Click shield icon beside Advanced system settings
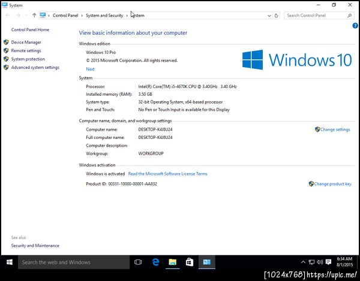Viewport: 360px width, 281px height. tap(6, 67)
